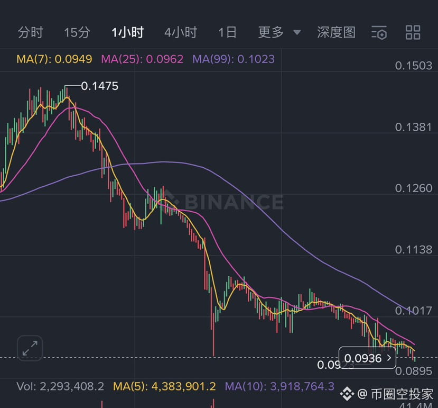
Task: Click the current price arrow chevron
Action: pos(389,358)
